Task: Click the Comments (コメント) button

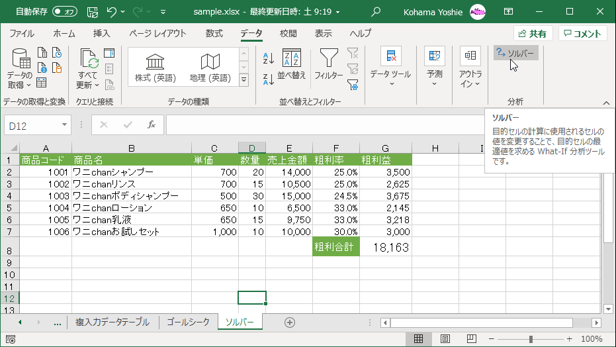Action: [583, 33]
